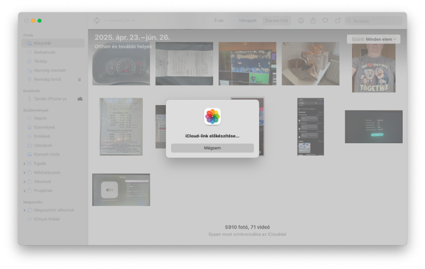The height and width of the screenshot is (269, 425).
Task: Click the date heading 2025. ápr. 23.–jún. 26.
Action: [132, 37]
